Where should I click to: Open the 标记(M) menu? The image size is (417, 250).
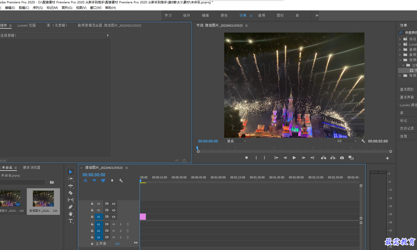[52, 8]
